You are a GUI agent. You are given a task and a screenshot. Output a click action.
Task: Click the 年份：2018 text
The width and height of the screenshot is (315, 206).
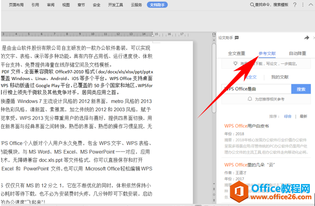tap(234, 134)
